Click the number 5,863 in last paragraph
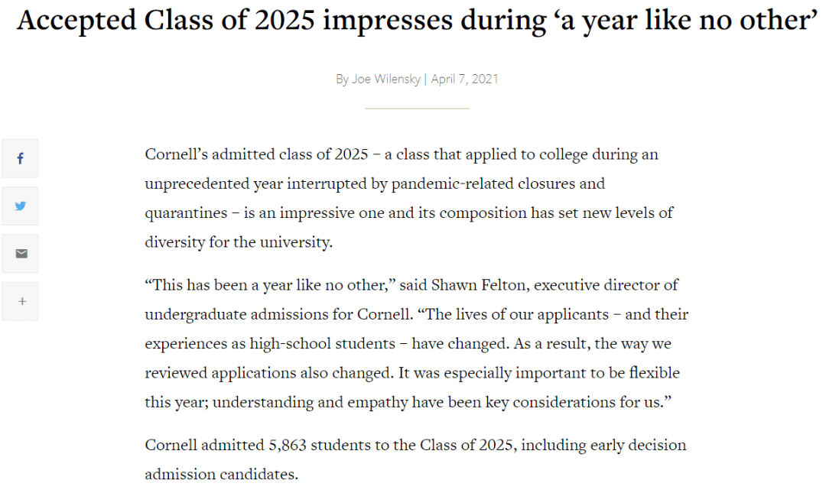The image size is (826, 493). point(288,446)
